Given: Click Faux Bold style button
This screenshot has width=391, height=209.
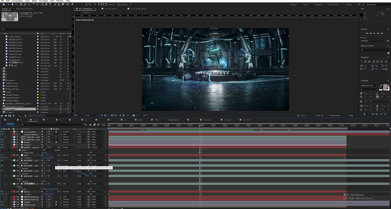Looking at the screenshot, I should point(364,114).
